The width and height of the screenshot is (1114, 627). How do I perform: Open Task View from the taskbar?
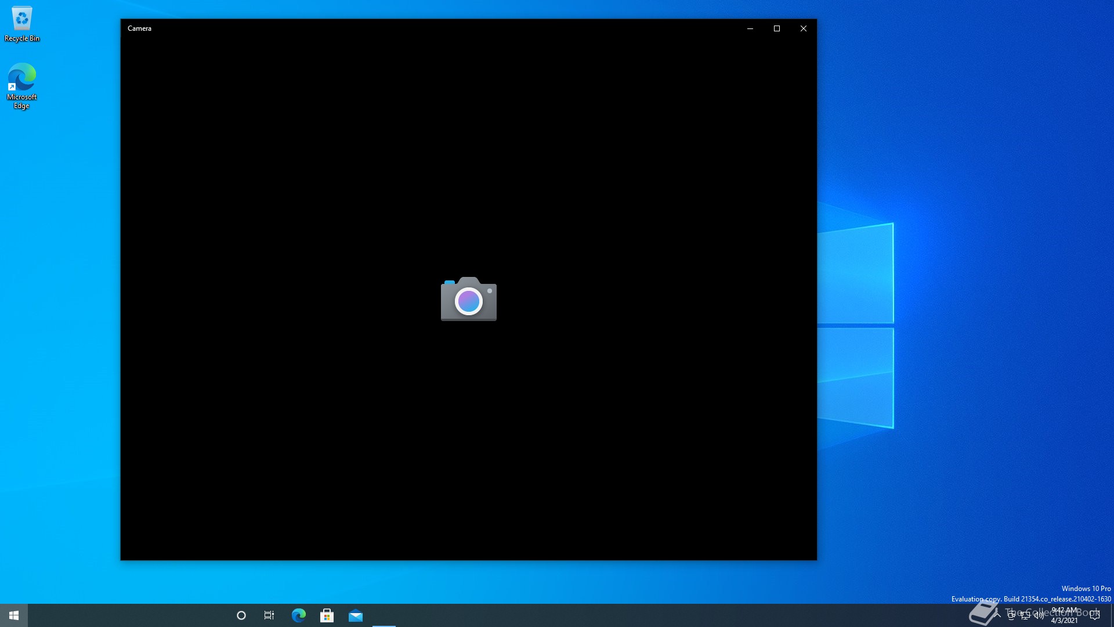click(x=269, y=615)
